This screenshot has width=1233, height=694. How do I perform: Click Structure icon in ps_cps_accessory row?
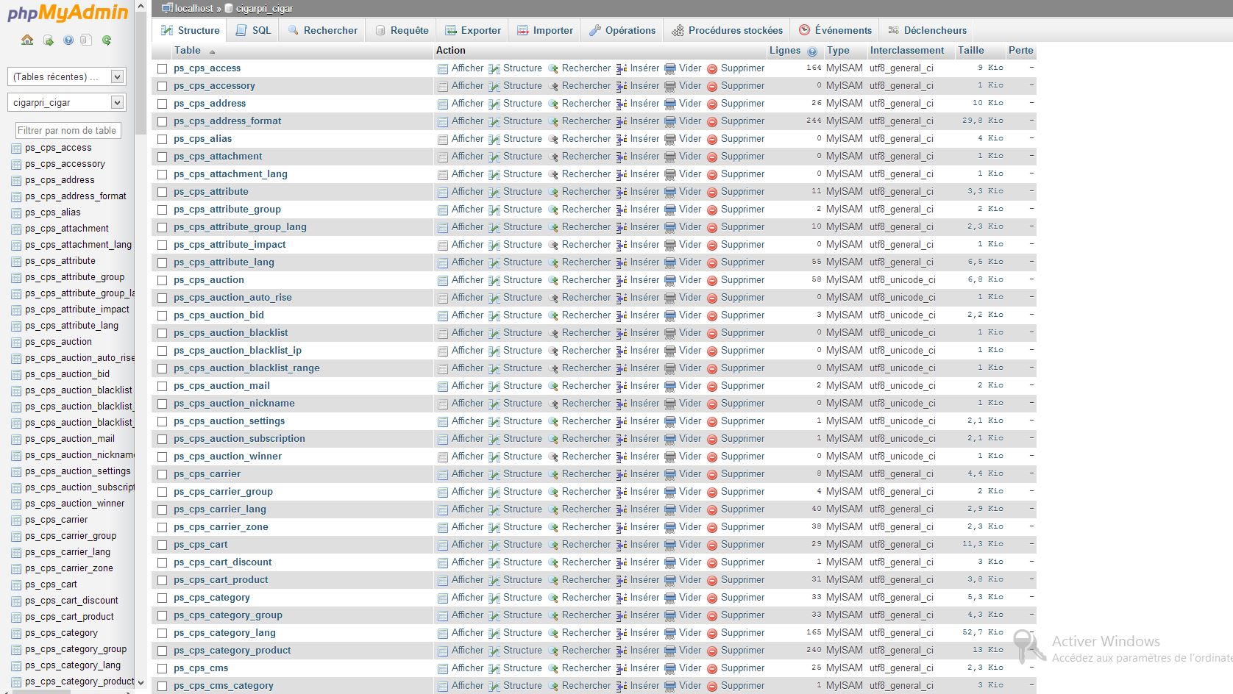[494, 86]
